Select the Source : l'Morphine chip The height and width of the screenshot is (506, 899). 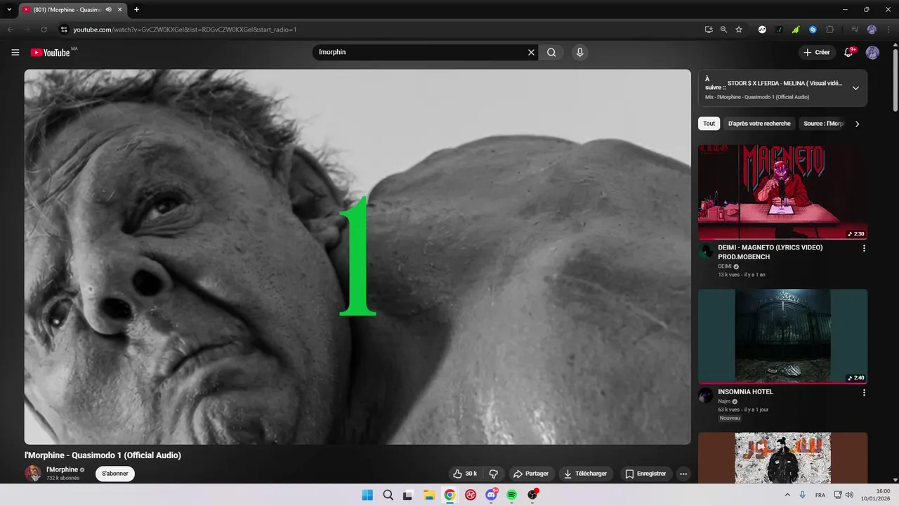tap(823, 124)
